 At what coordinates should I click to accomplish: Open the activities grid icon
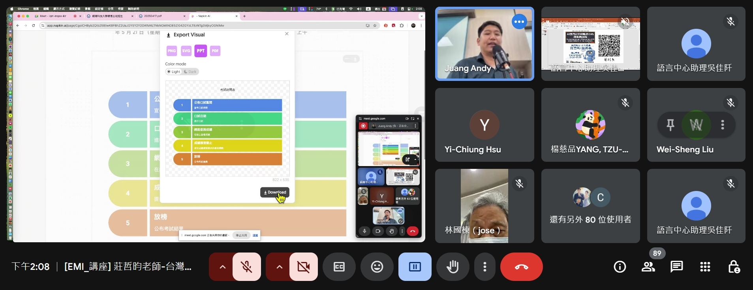pyautogui.click(x=705, y=267)
